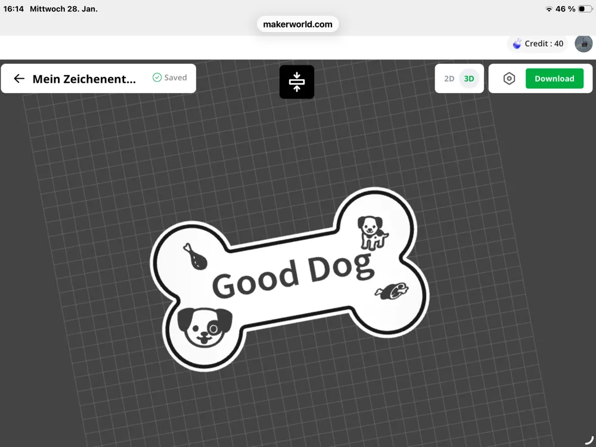Click the Credit : 40 badge
This screenshot has height=447, width=596.
[538, 44]
